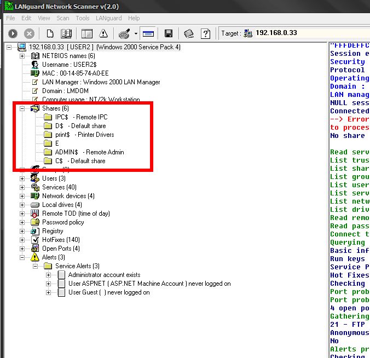370x358 pixels.
Task: Click the Password policy lock folder icon
Action: point(35,222)
